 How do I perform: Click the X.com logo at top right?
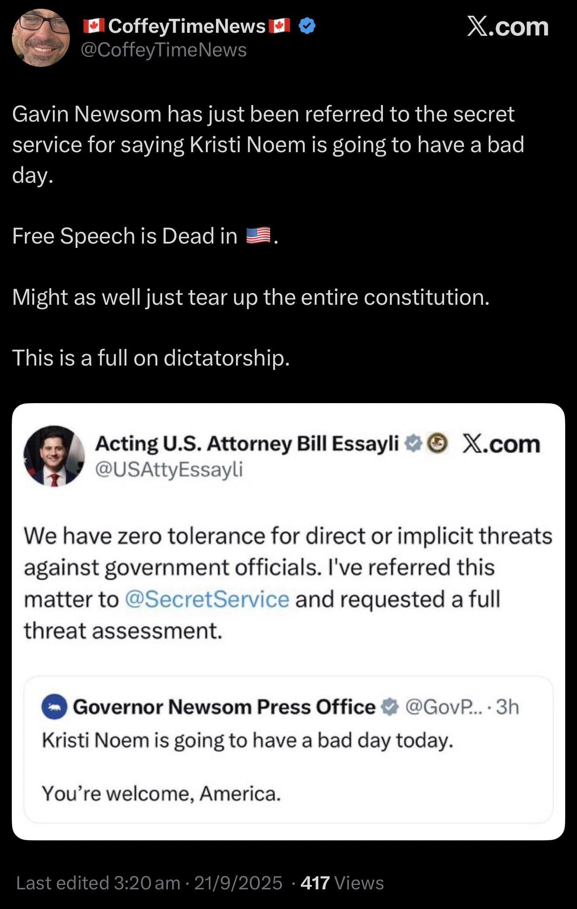507,26
